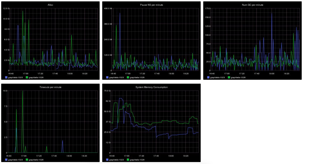Viewport: 321px width, 164px height.
Task: Click the 18:20 time label in System Memory graph
Action: [x=186, y=156]
